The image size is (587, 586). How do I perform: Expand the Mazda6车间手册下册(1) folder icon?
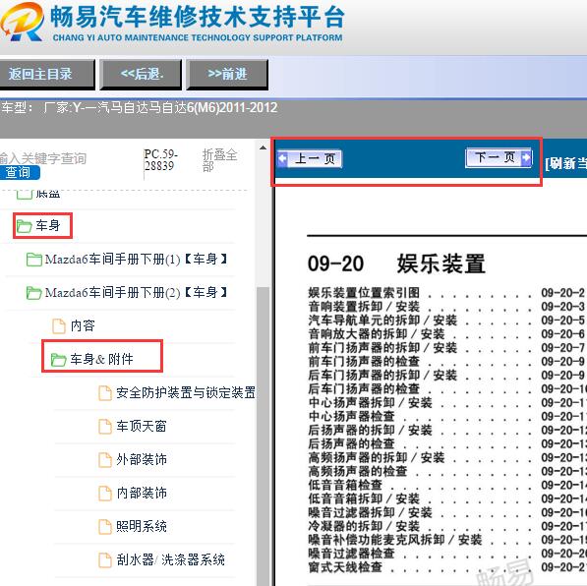(34, 260)
